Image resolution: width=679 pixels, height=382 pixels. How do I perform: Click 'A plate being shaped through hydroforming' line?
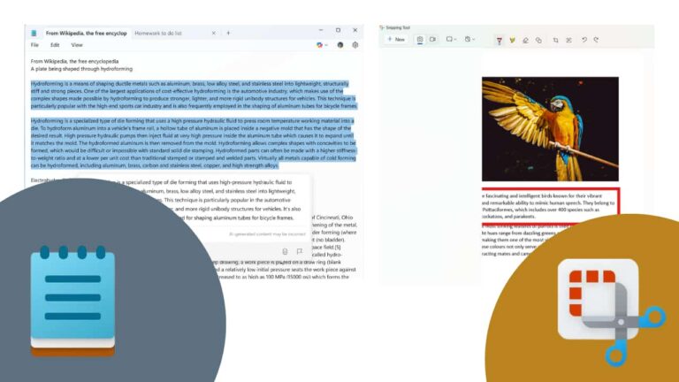[81, 69]
